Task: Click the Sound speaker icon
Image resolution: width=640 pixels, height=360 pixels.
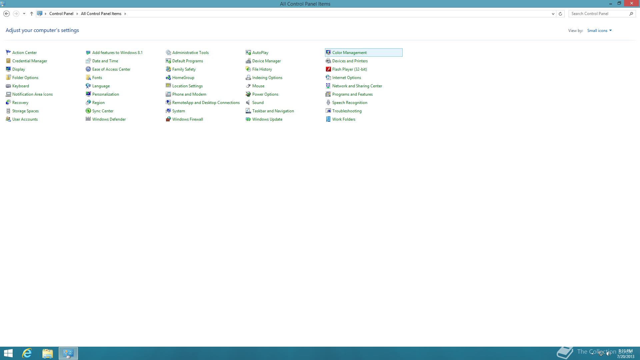Action: pyautogui.click(x=248, y=102)
